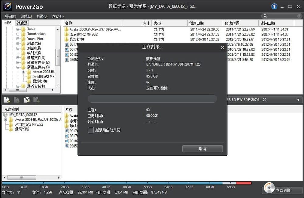304x198 pixels.
Task: Expand Avatar.2009.Blu node in browse tree
Action: [24, 72]
